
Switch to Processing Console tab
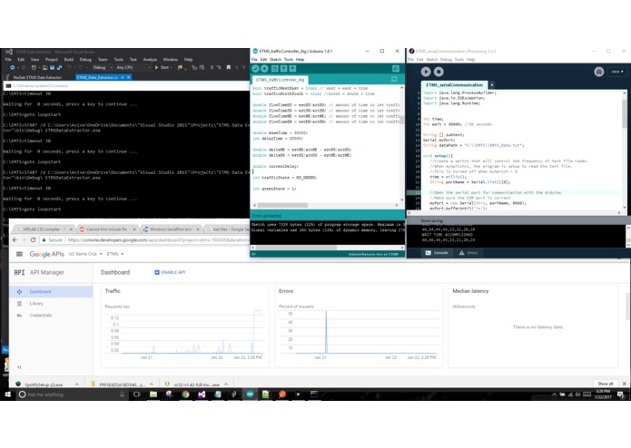pyautogui.click(x=436, y=253)
